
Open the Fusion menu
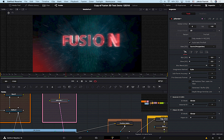(84, 1)
